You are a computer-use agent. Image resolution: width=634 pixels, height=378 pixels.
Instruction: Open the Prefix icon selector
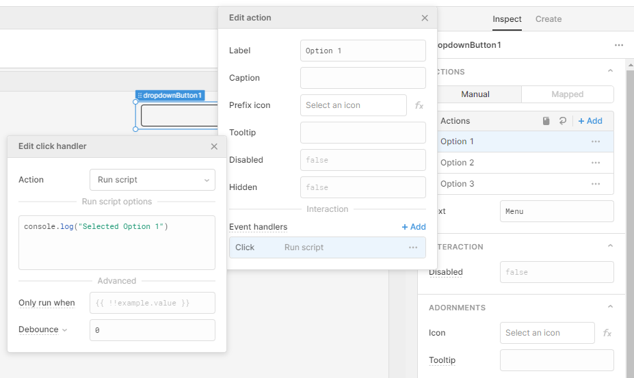[353, 105]
